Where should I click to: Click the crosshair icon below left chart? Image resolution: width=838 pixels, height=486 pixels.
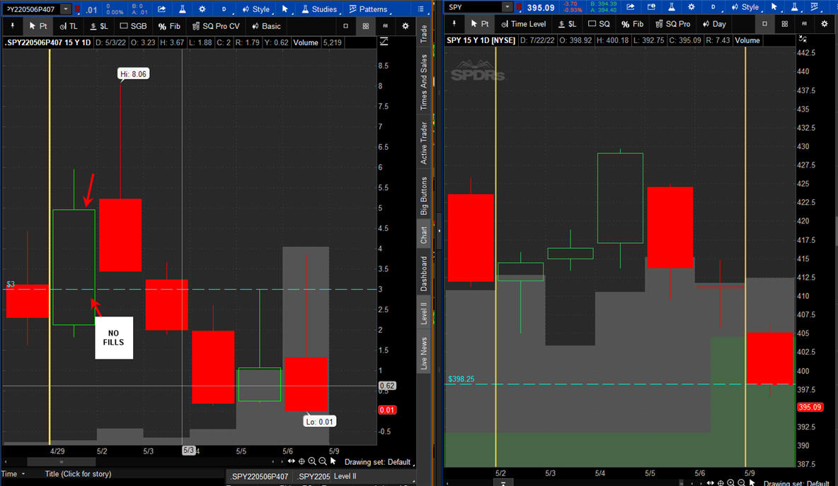[x=302, y=461]
